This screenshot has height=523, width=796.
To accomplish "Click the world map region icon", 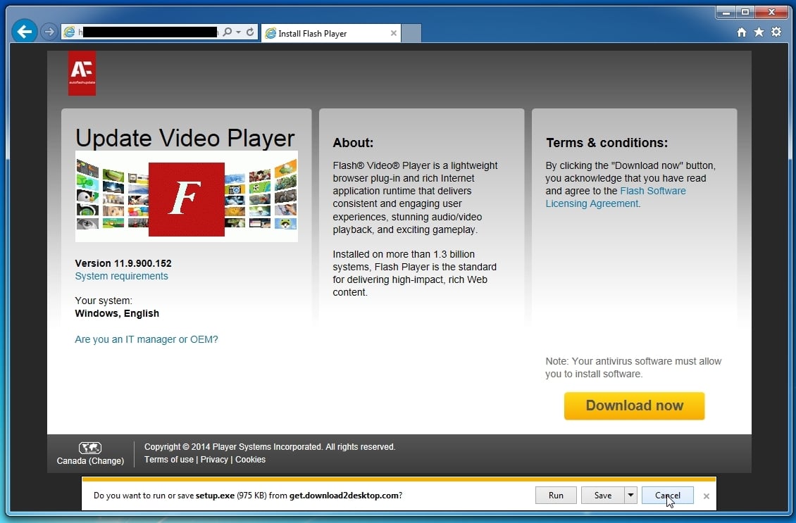I will 90,448.
